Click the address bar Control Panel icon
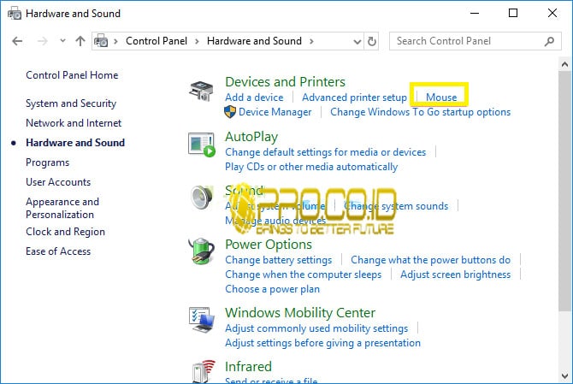573x384 pixels. 101,41
